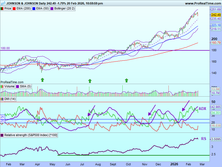Click the purple arrow in DMI panel near July
The width and height of the screenshot is (222, 167).
[x=91, y=110]
